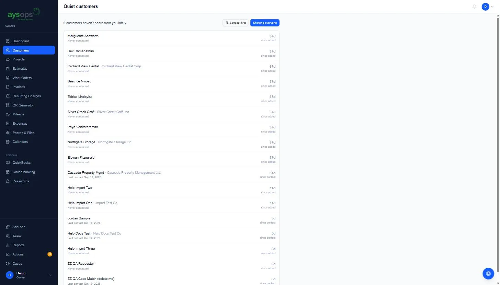Click the QR Generator icon
The width and height of the screenshot is (500, 285).
(8, 105)
